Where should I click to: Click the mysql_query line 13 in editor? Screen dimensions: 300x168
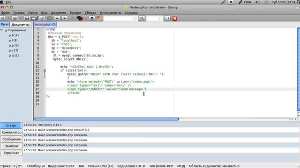pos(116,74)
